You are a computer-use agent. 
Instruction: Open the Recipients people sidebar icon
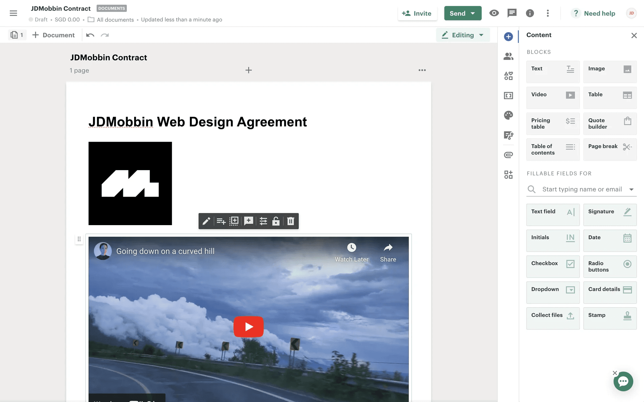tap(508, 56)
